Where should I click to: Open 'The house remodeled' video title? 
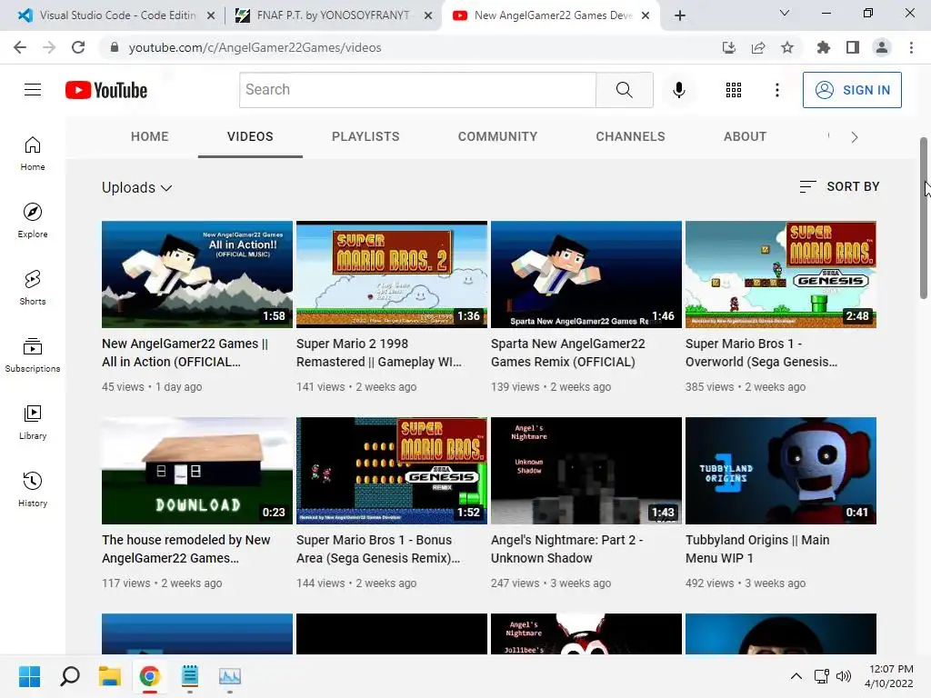pyautogui.click(x=185, y=549)
